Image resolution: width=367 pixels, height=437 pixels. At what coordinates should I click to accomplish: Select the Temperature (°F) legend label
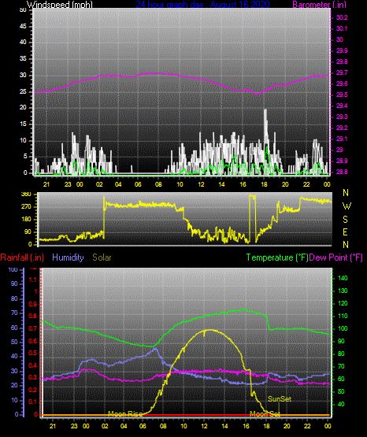[x=277, y=257]
